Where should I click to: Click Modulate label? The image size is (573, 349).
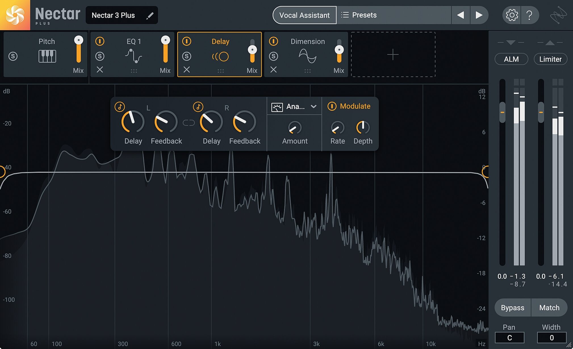click(x=355, y=106)
